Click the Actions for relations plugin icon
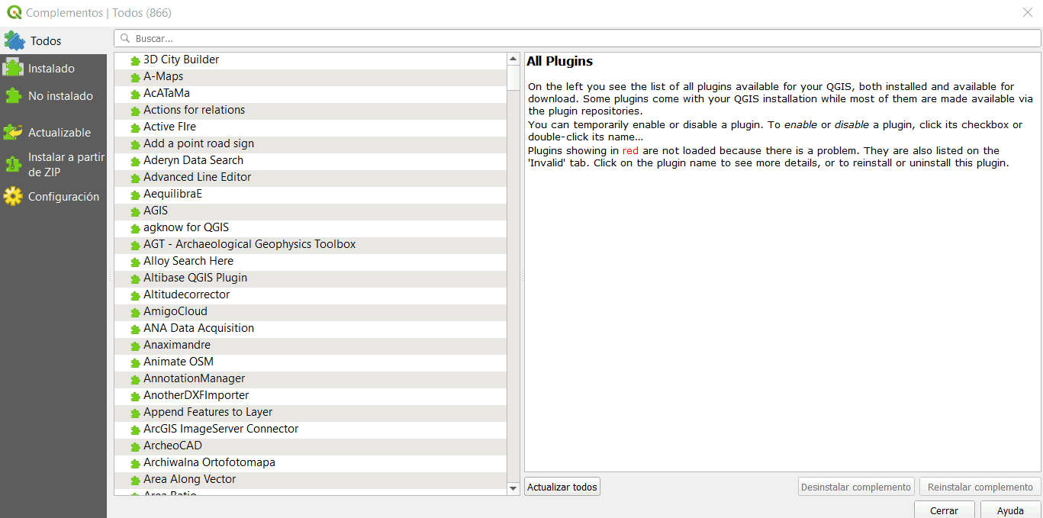Screen dimensions: 1043x518 pos(135,111)
